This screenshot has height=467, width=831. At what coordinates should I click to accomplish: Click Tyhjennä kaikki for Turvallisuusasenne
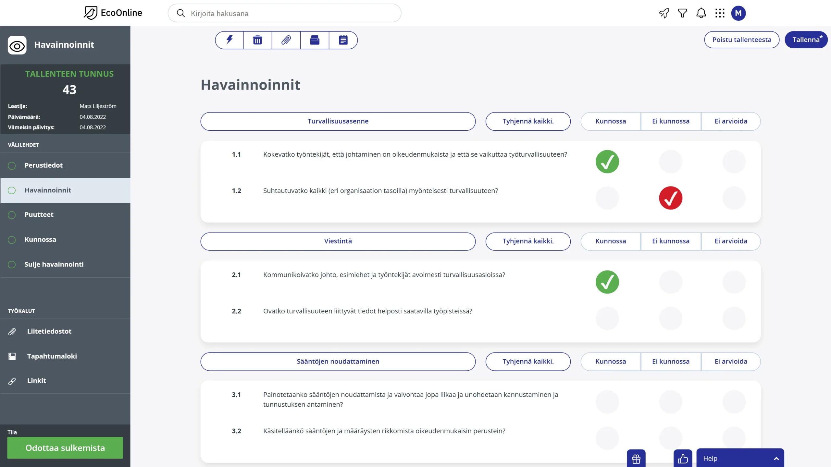(x=528, y=121)
